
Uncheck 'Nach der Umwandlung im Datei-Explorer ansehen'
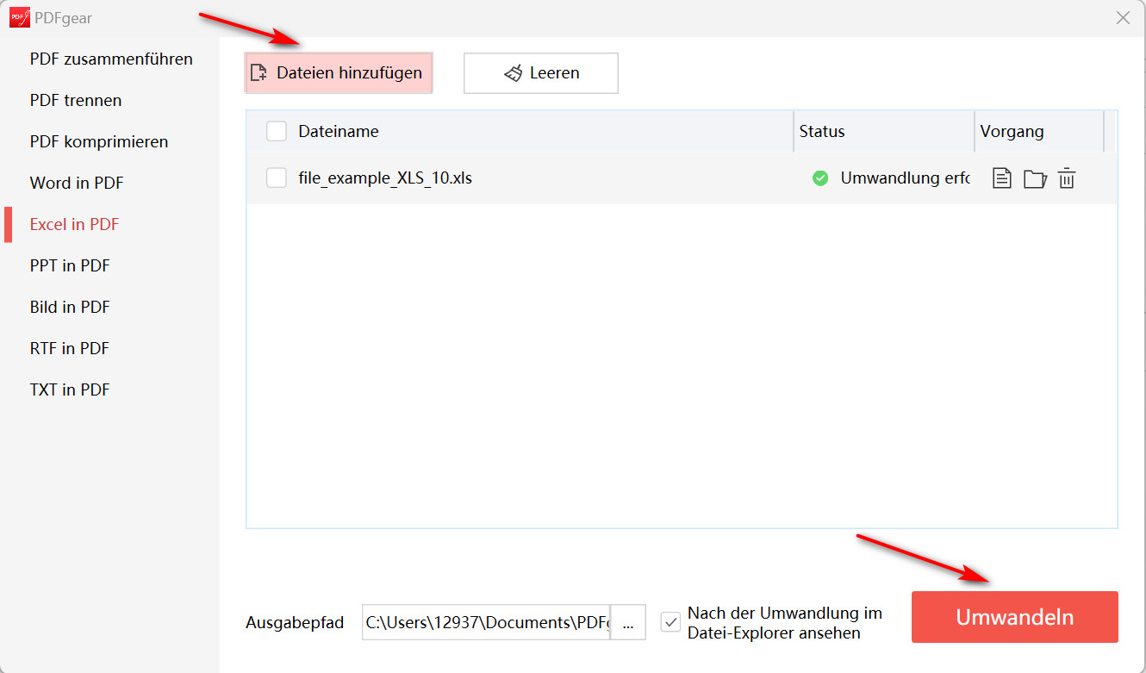click(x=671, y=621)
